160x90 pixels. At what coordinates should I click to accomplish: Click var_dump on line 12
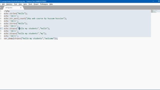[8, 38]
